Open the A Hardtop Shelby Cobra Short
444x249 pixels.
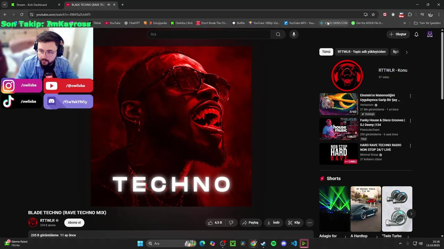coord(366,209)
